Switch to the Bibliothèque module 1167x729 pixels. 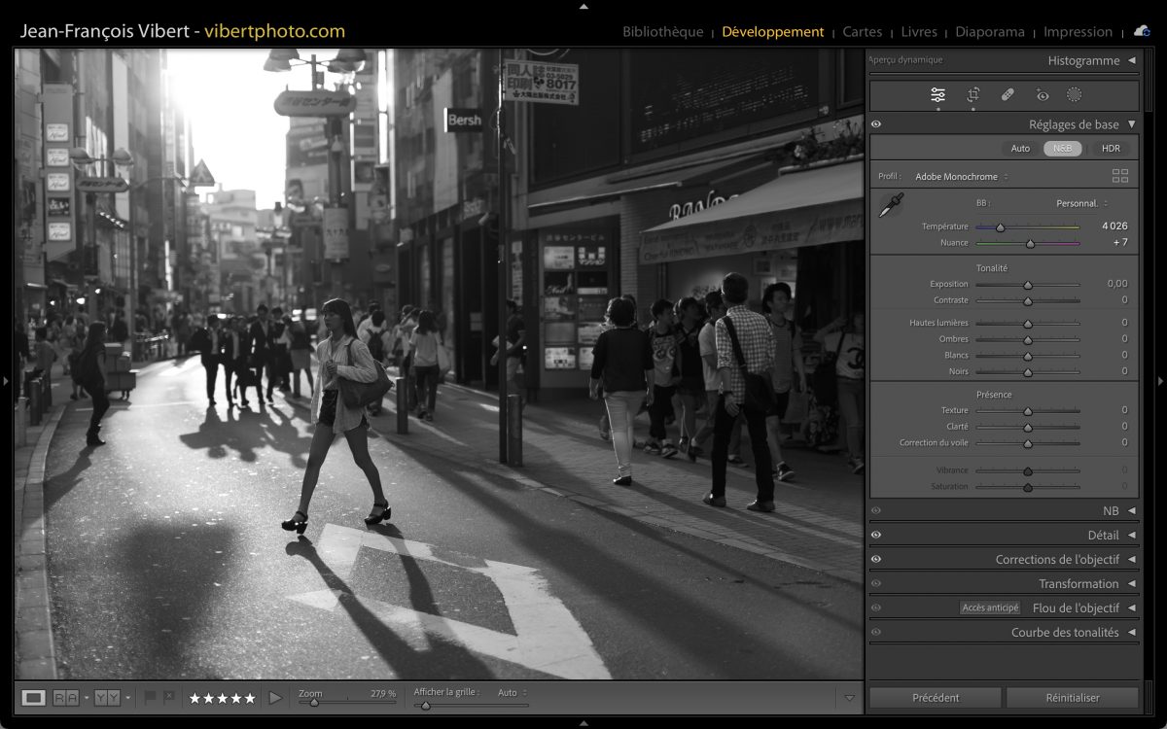(662, 32)
